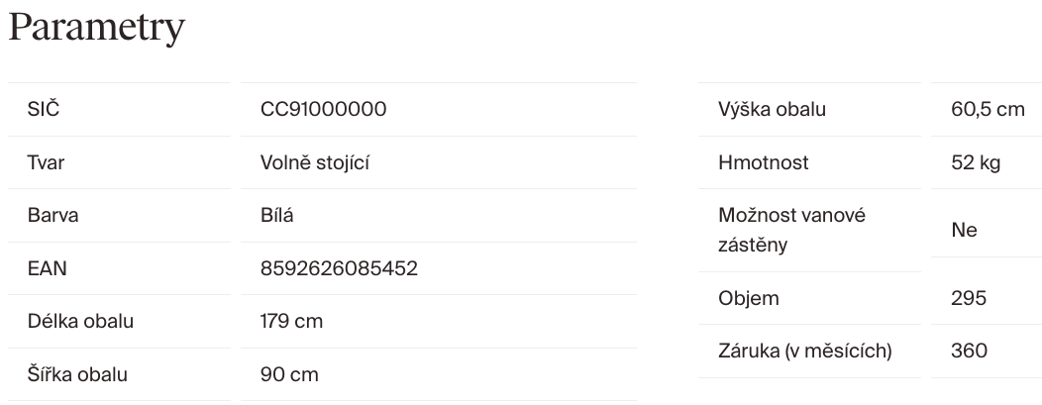Click the EAN parameter label

point(47,268)
